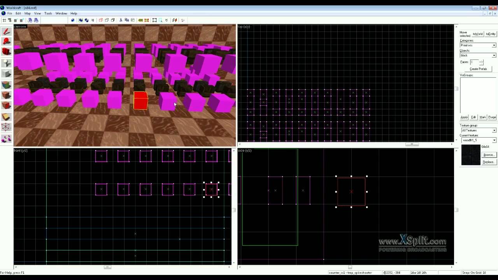
Task: Toggle the Texture Lock icon
Action: [167, 20]
